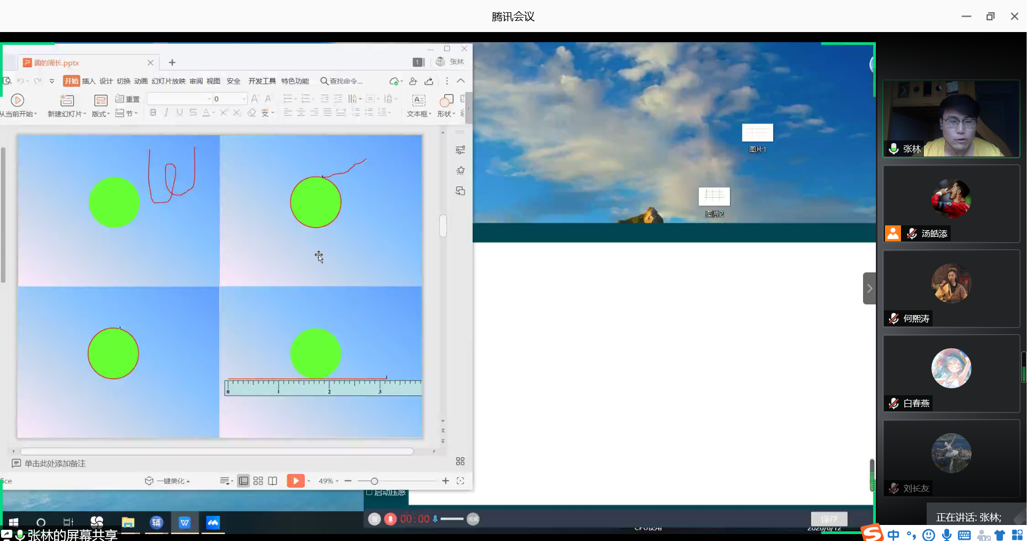This screenshot has height=541, width=1032.
Task: Toggle the 启动压感 checkbox
Action: click(x=369, y=492)
